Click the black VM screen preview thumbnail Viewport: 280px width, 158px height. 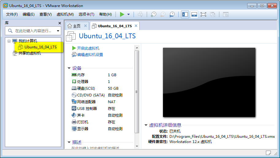click(209, 82)
